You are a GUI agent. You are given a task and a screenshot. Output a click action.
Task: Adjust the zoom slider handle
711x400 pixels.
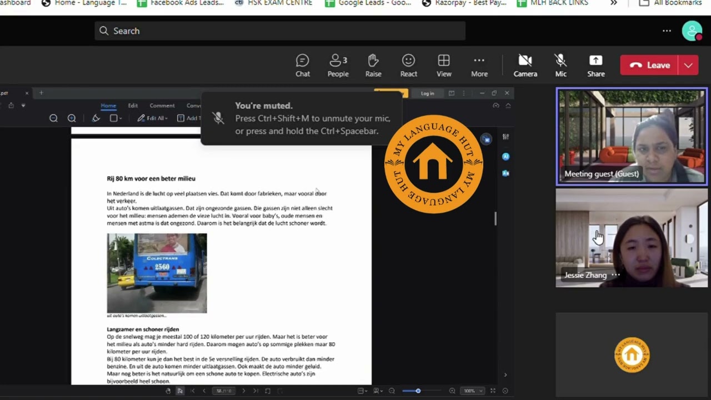418,391
